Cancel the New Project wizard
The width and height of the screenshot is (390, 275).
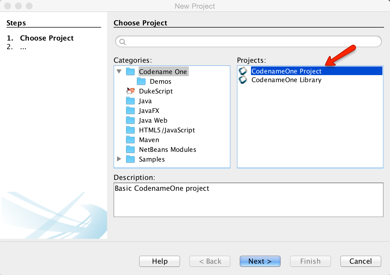coord(361,261)
